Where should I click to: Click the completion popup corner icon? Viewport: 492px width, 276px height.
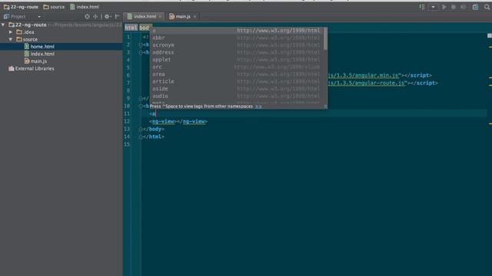coord(325,107)
